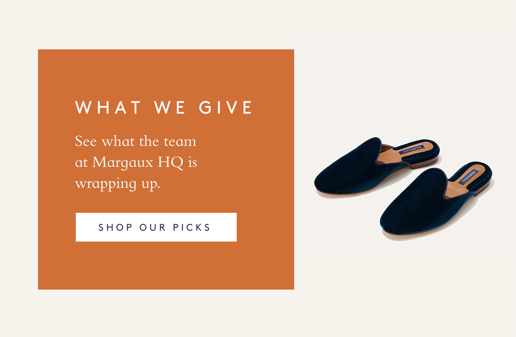Click the SHOP OUR PICKS button

pos(156,227)
